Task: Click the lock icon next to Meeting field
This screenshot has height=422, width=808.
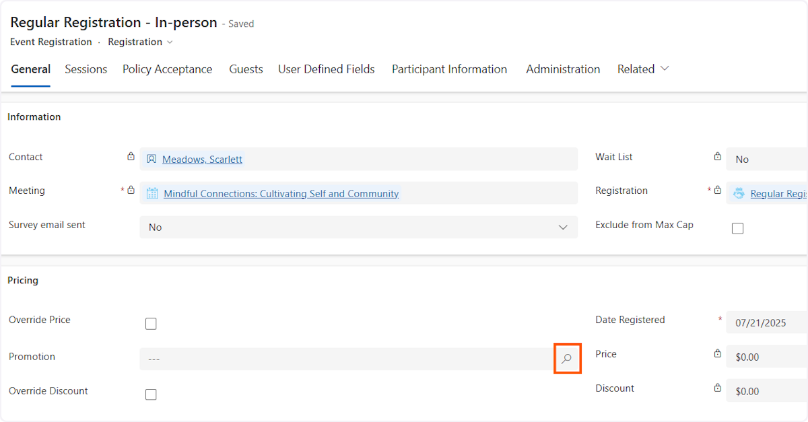Action: (x=132, y=189)
